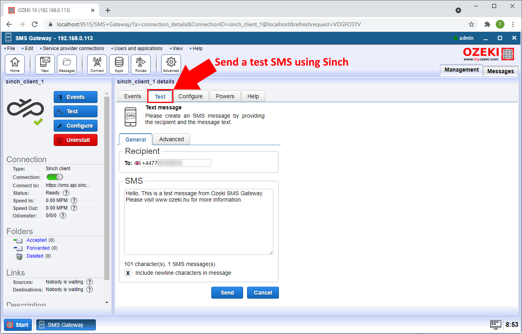Open the Connect antenna toolbar icon
Viewport: 522px width, 334px height.
point(97,64)
